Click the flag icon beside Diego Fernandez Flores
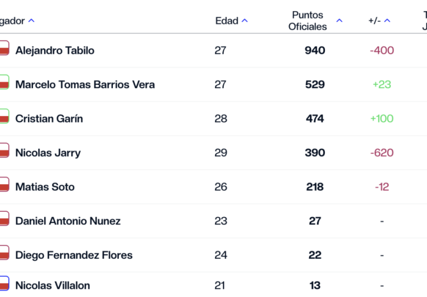 coord(4,253)
